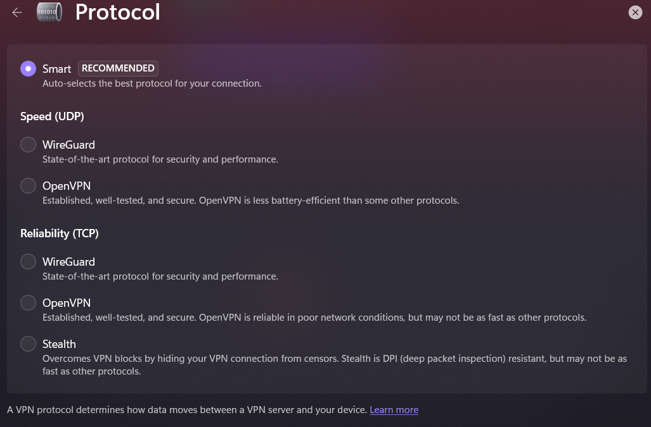Go back using the left arrow icon
Viewport: 651px width, 427px height.
coord(17,13)
